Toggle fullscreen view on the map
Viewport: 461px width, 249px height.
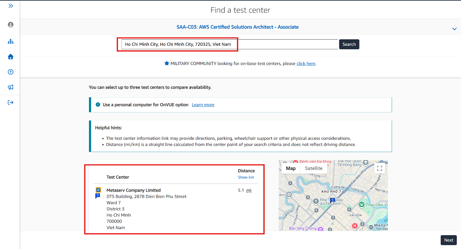click(x=379, y=168)
